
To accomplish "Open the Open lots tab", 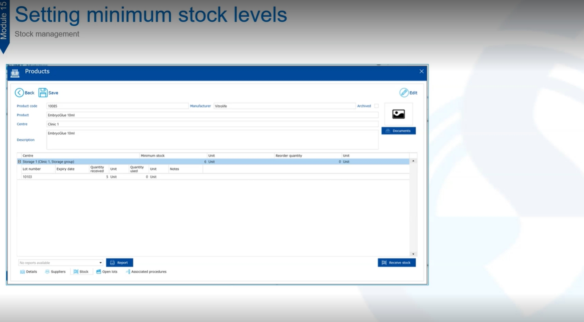I will 107,272.
